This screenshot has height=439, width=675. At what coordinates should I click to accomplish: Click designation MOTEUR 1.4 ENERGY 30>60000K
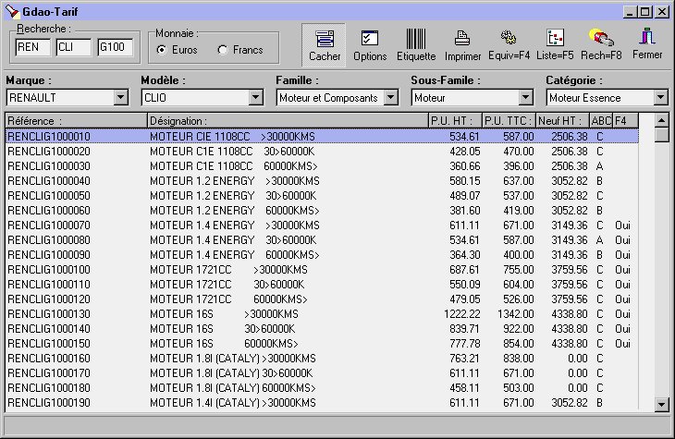pyautogui.click(x=233, y=239)
